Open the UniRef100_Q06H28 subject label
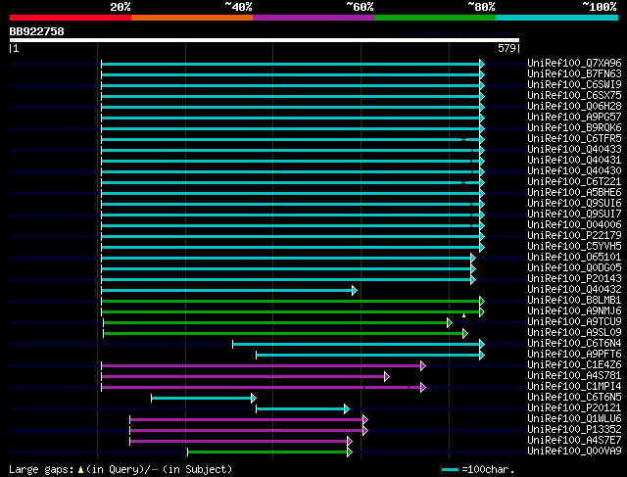The image size is (627, 477). click(575, 106)
